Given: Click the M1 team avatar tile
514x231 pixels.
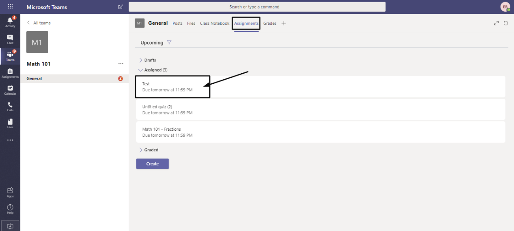Looking at the screenshot, I should click(37, 42).
